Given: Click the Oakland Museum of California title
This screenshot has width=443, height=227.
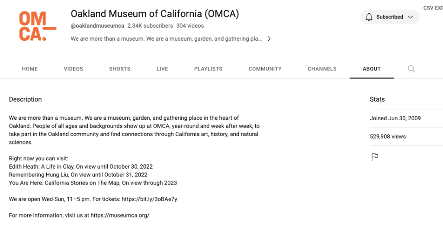Looking at the screenshot, I should click(x=154, y=14).
